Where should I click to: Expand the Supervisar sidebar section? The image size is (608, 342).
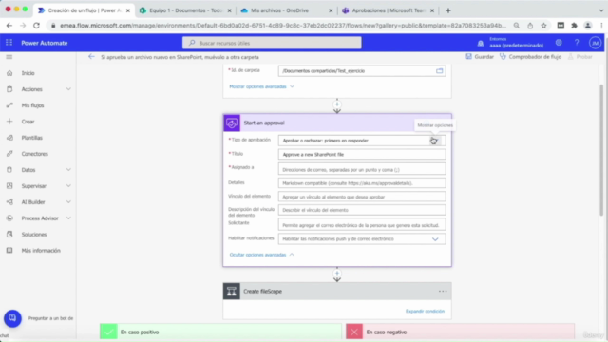point(68,186)
